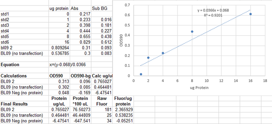Select Sub BG value 0.227
Viewport: 272px width, 124px height.
coord(102,31)
